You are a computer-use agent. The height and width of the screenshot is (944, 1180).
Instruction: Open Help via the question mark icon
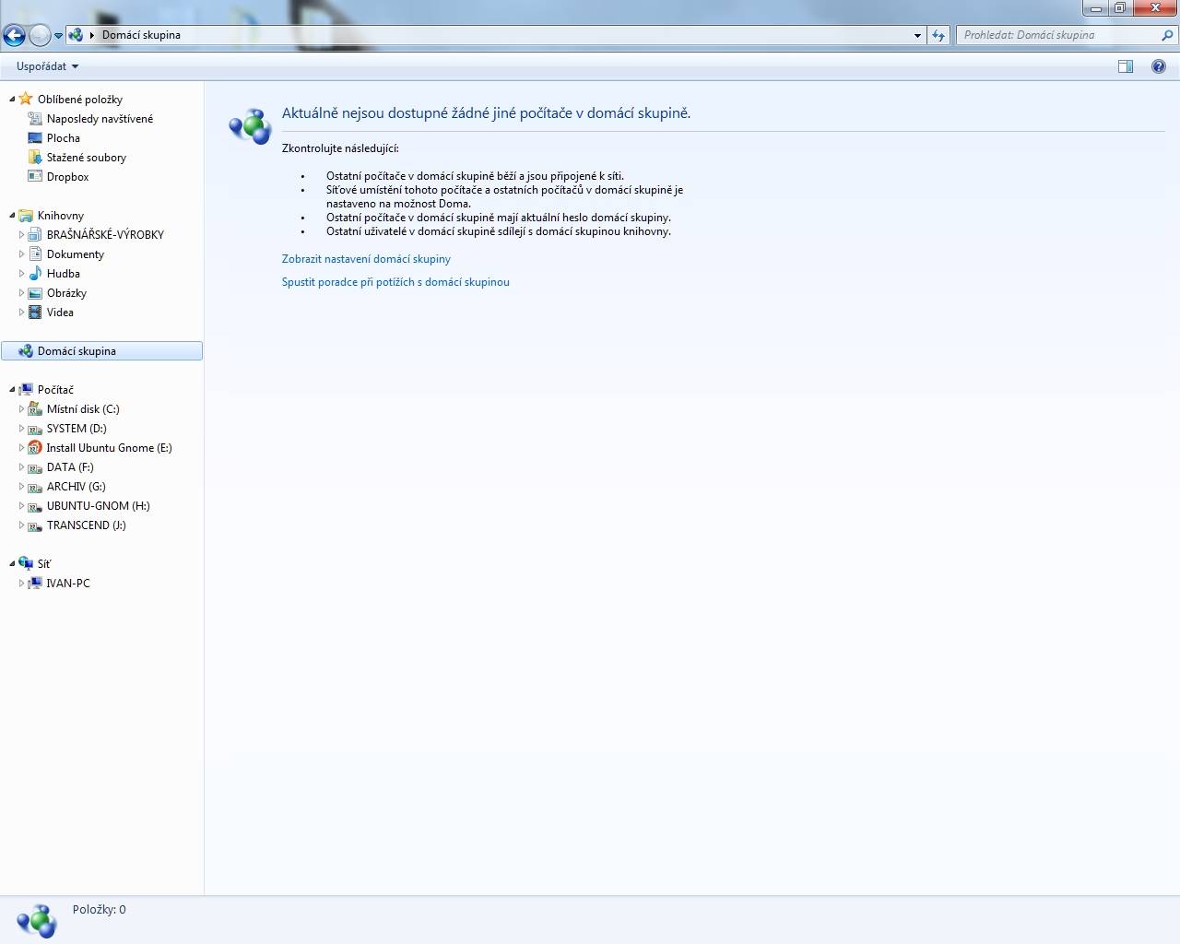1159,66
